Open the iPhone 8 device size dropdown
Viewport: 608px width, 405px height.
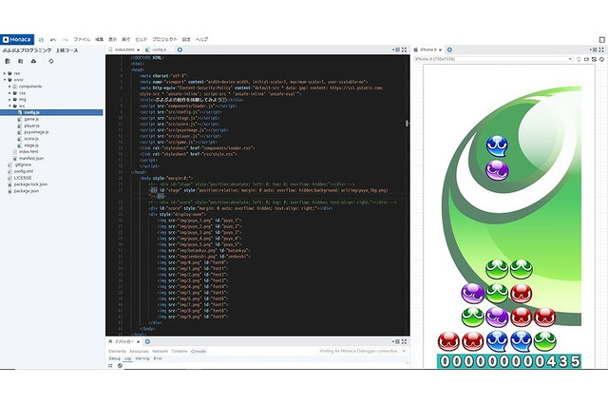click(493, 59)
